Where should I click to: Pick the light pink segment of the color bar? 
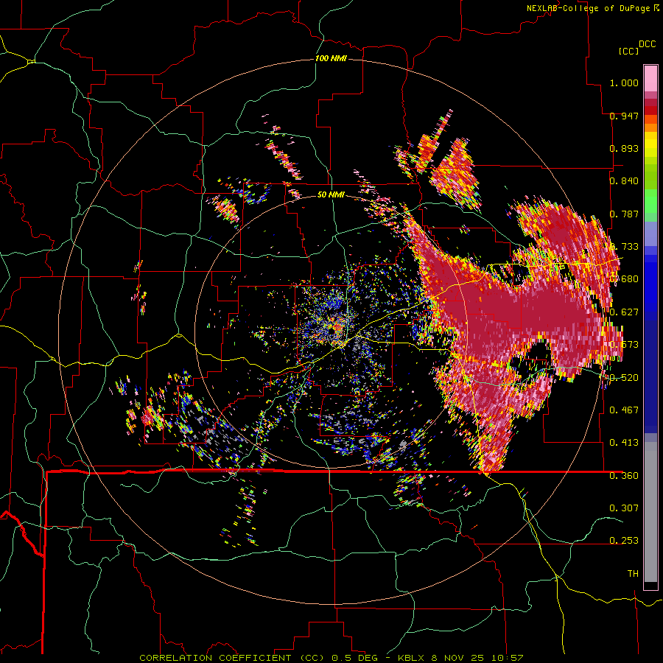pos(650,79)
